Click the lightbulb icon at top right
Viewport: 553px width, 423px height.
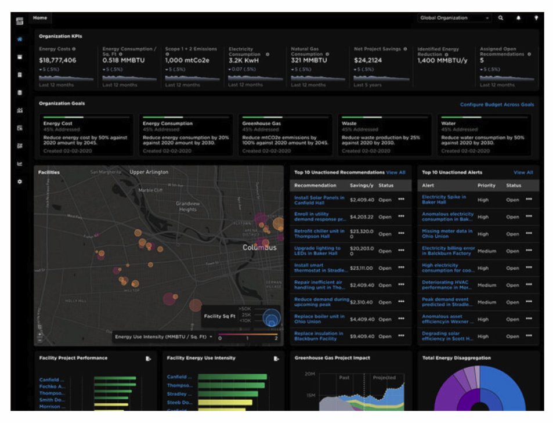pyautogui.click(x=537, y=17)
